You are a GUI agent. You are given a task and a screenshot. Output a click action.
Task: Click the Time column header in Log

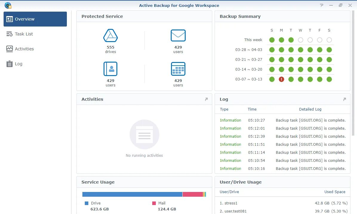(x=252, y=109)
